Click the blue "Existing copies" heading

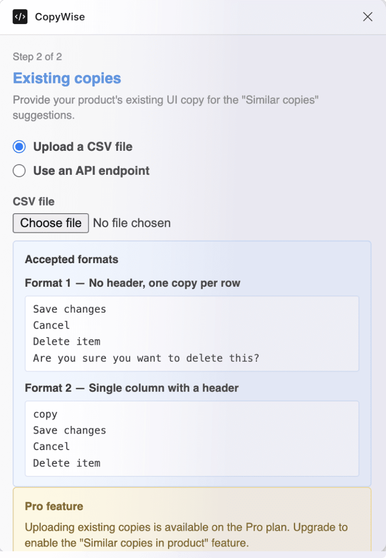66,78
